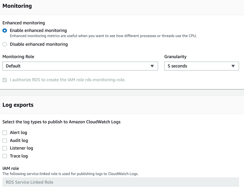This screenshot has width=244, height=189.
Task: Click the Select the log types instruction text
Action: tap(61, 122)
